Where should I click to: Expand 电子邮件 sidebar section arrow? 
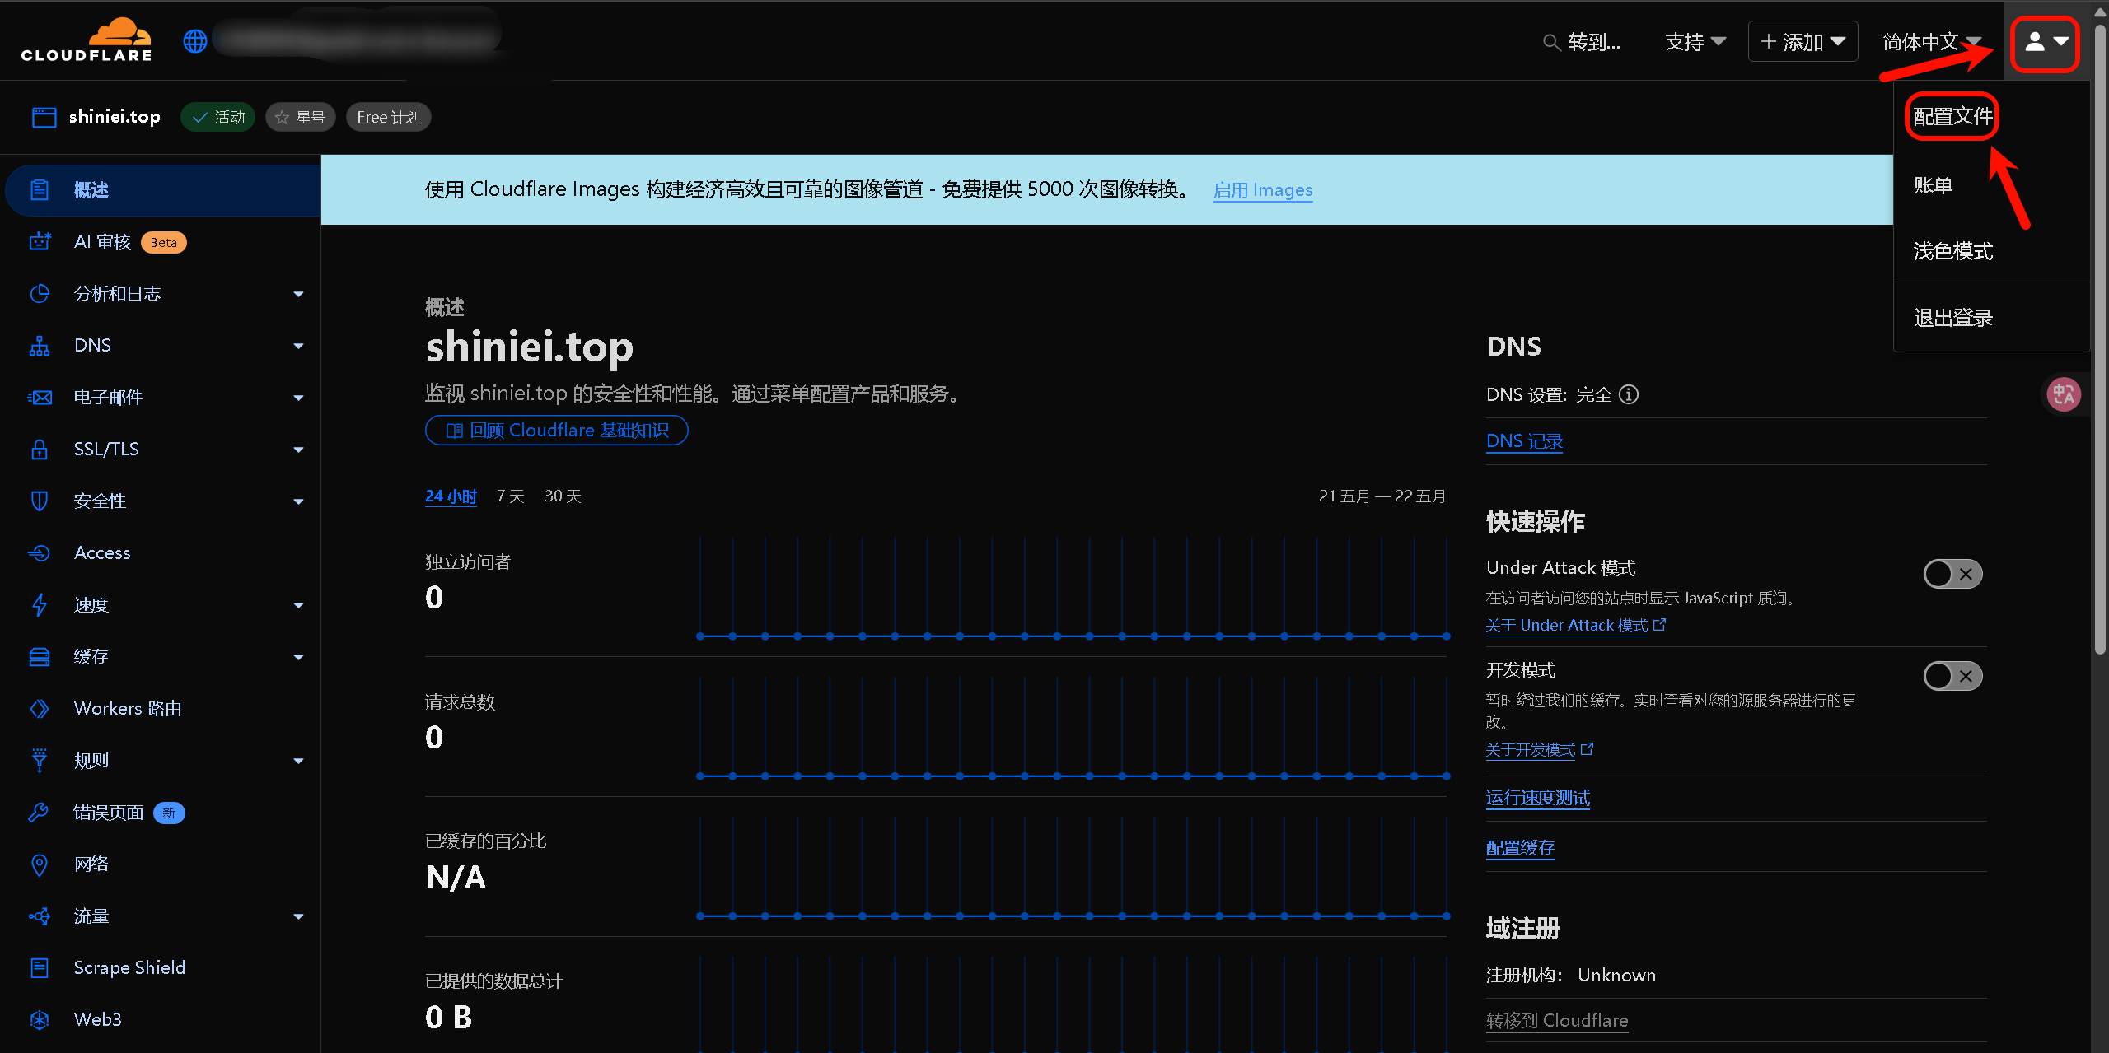(x=298, y=398)
